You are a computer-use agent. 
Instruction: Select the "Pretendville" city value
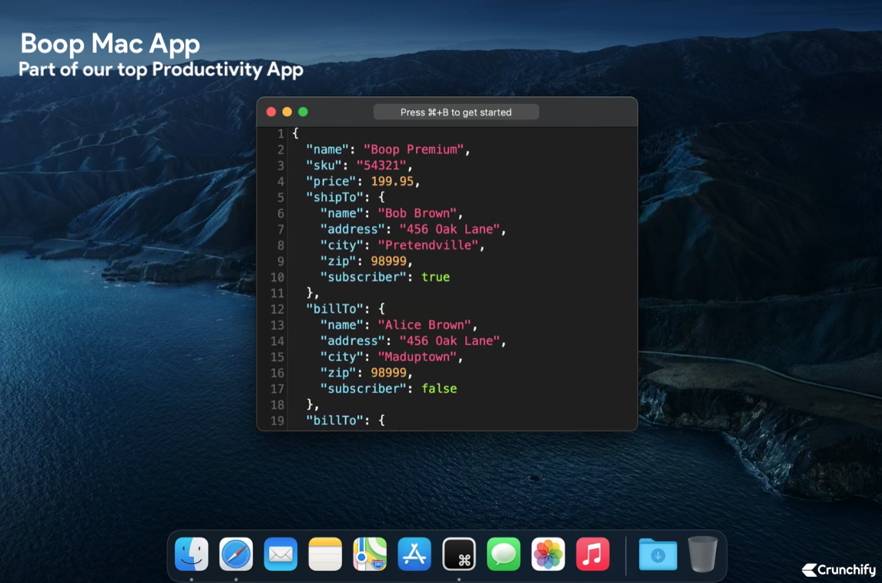coord(428,245)
